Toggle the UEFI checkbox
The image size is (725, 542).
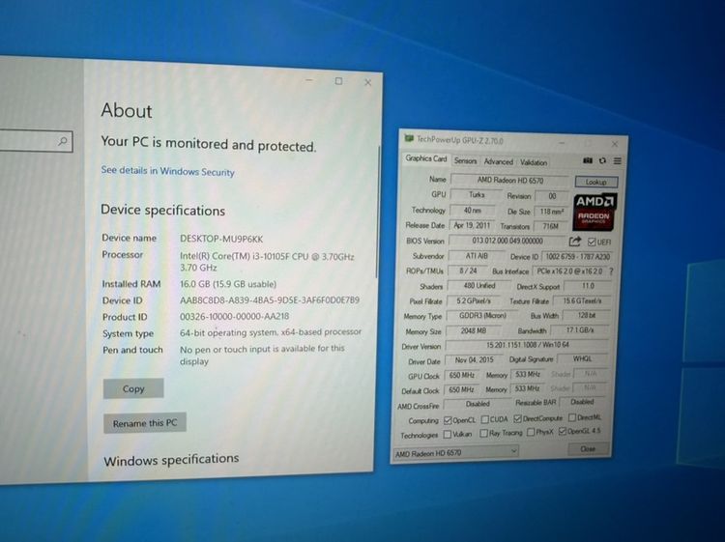[592, 242]
